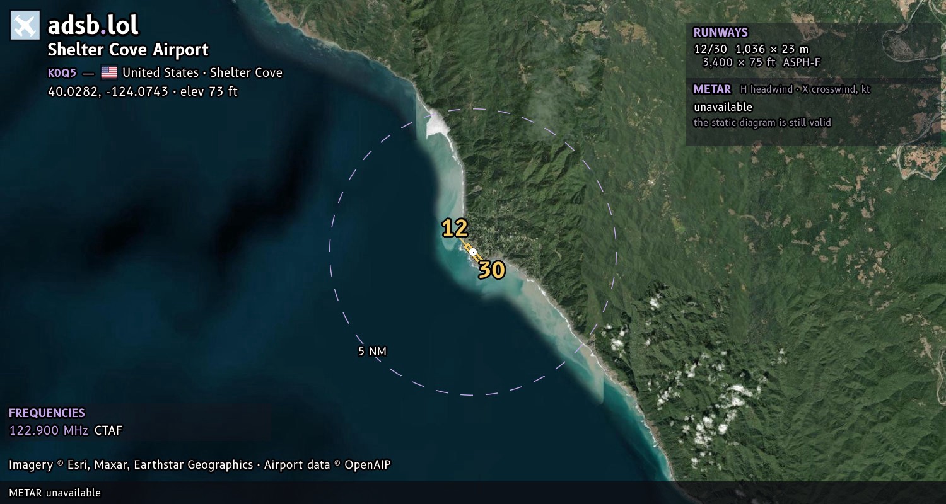
Task: Click the METAR 'unavailable' value
Action: pos(723,107)
